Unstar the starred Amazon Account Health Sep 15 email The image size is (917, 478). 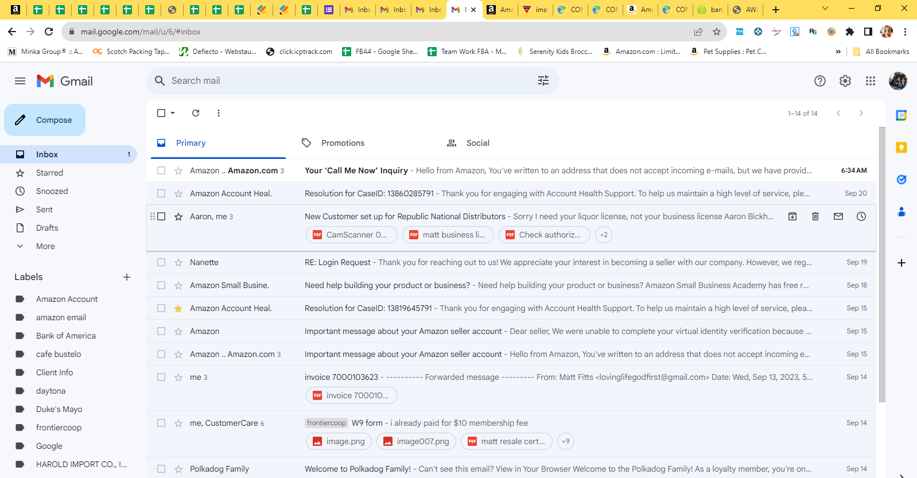[x=178, y=308]
